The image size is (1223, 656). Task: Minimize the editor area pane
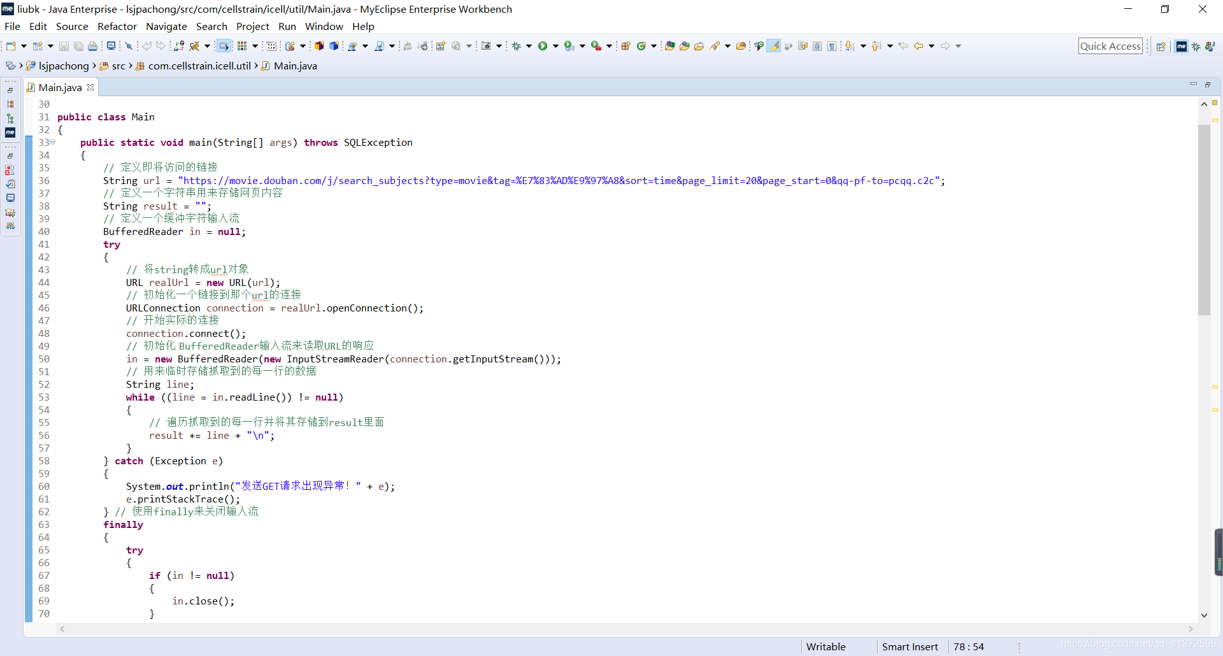(1193, 84)
